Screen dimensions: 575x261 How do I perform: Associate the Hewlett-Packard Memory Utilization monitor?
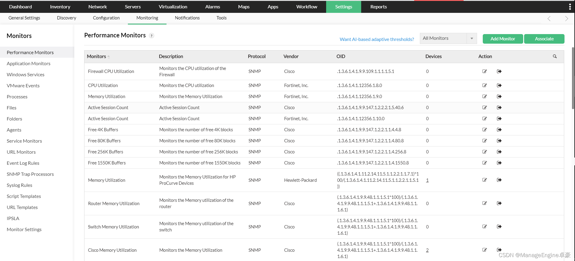499,180
